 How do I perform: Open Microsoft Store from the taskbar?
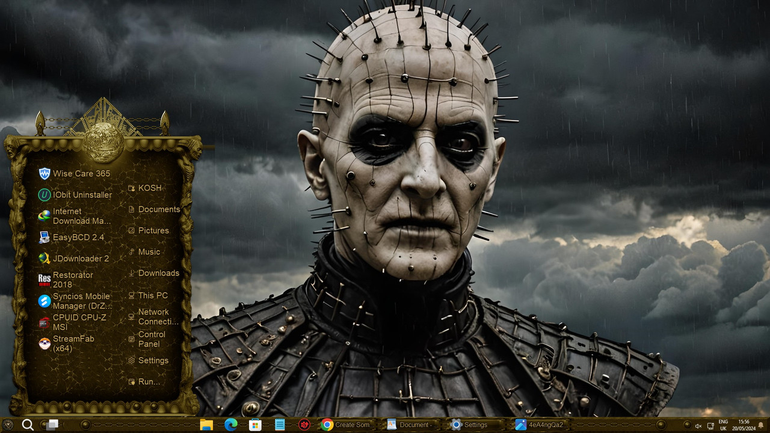point(255,425)
